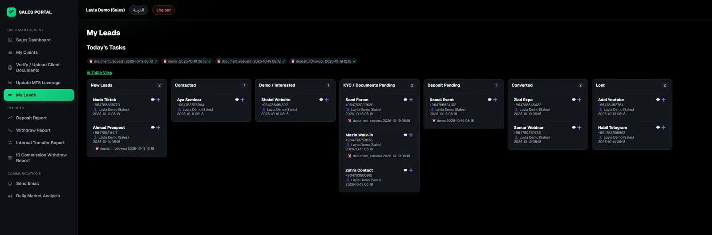The image size is (712, 235).
Task: Open Verify / Upload Client Documents
Action: pos(39,68)
